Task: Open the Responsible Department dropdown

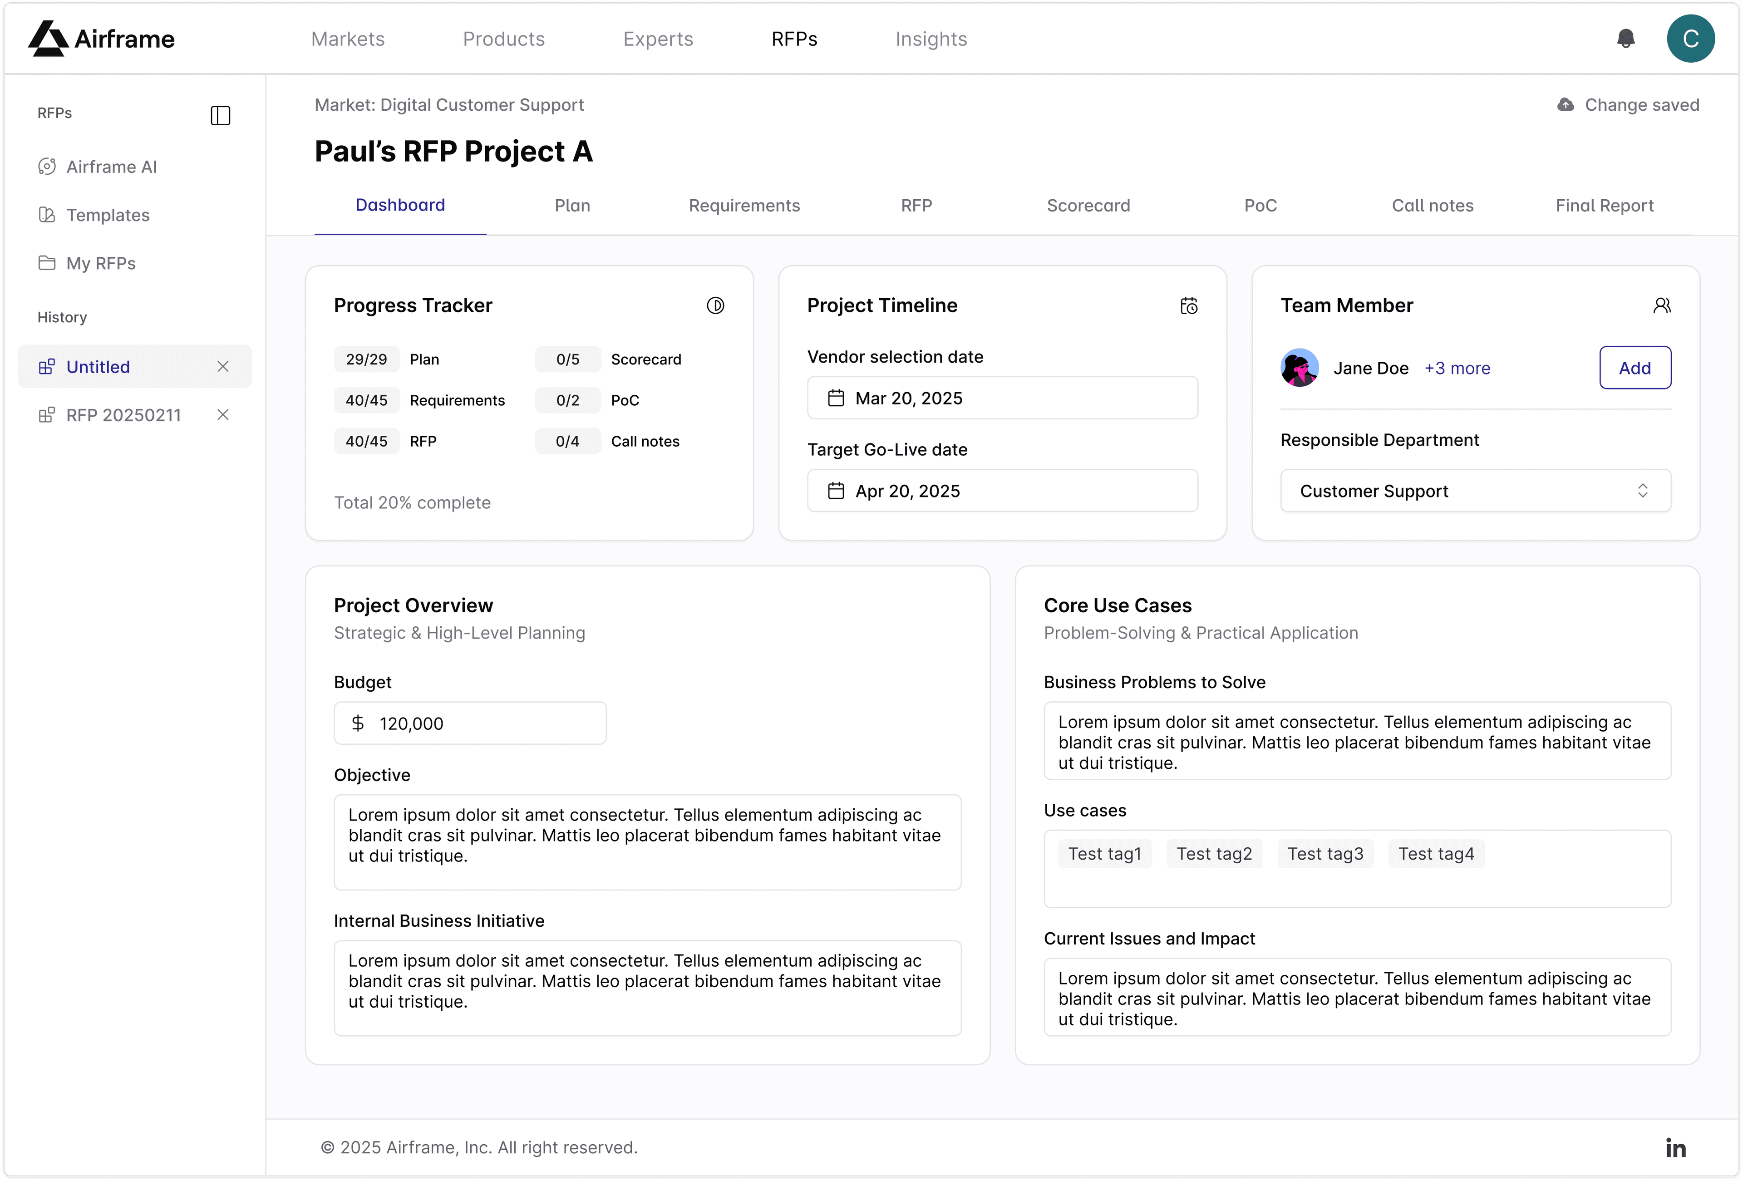Action: [1475, 491]
